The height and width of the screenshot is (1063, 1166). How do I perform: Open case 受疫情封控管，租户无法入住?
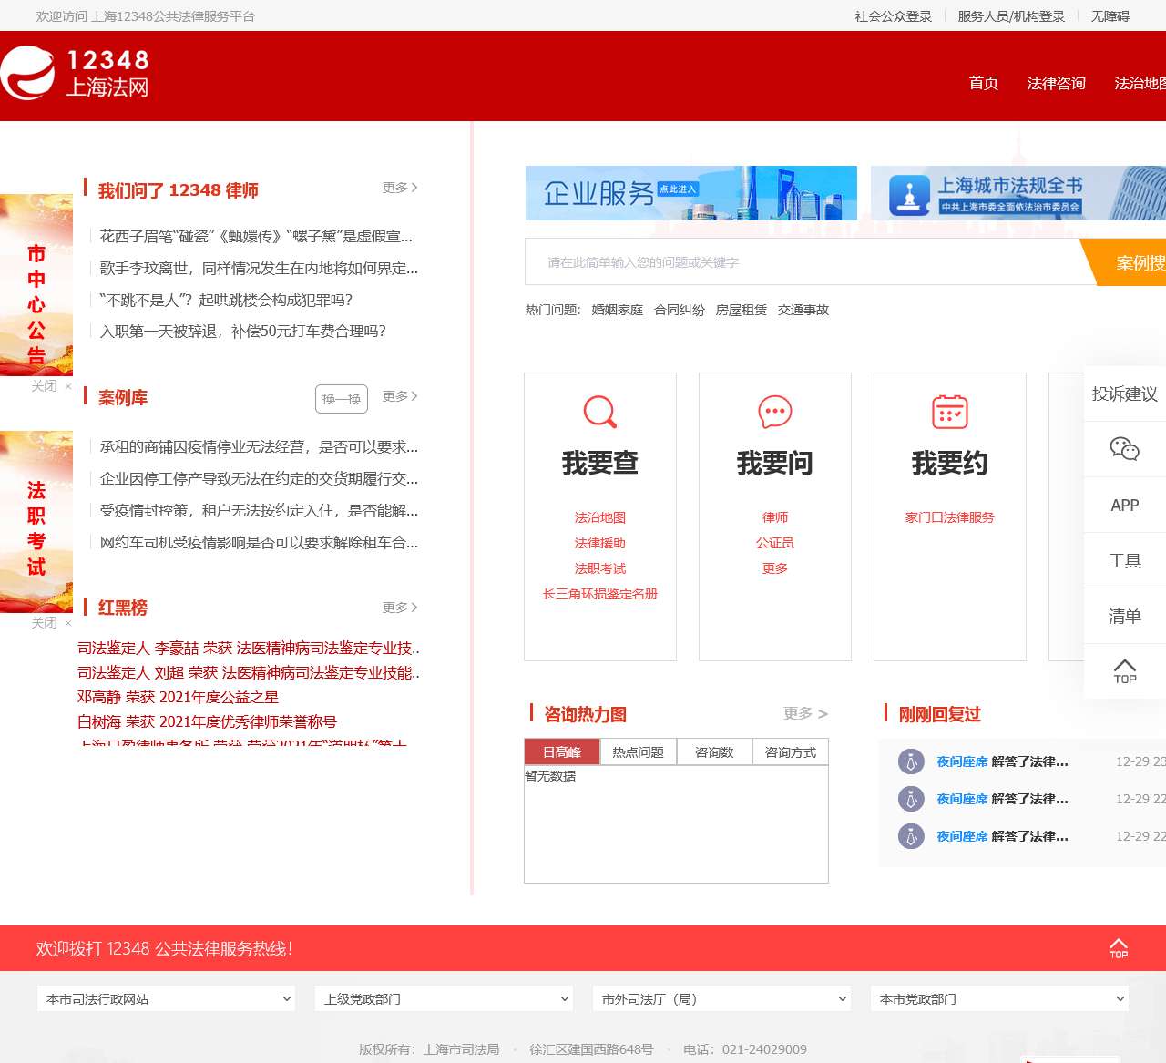point(259,511)
